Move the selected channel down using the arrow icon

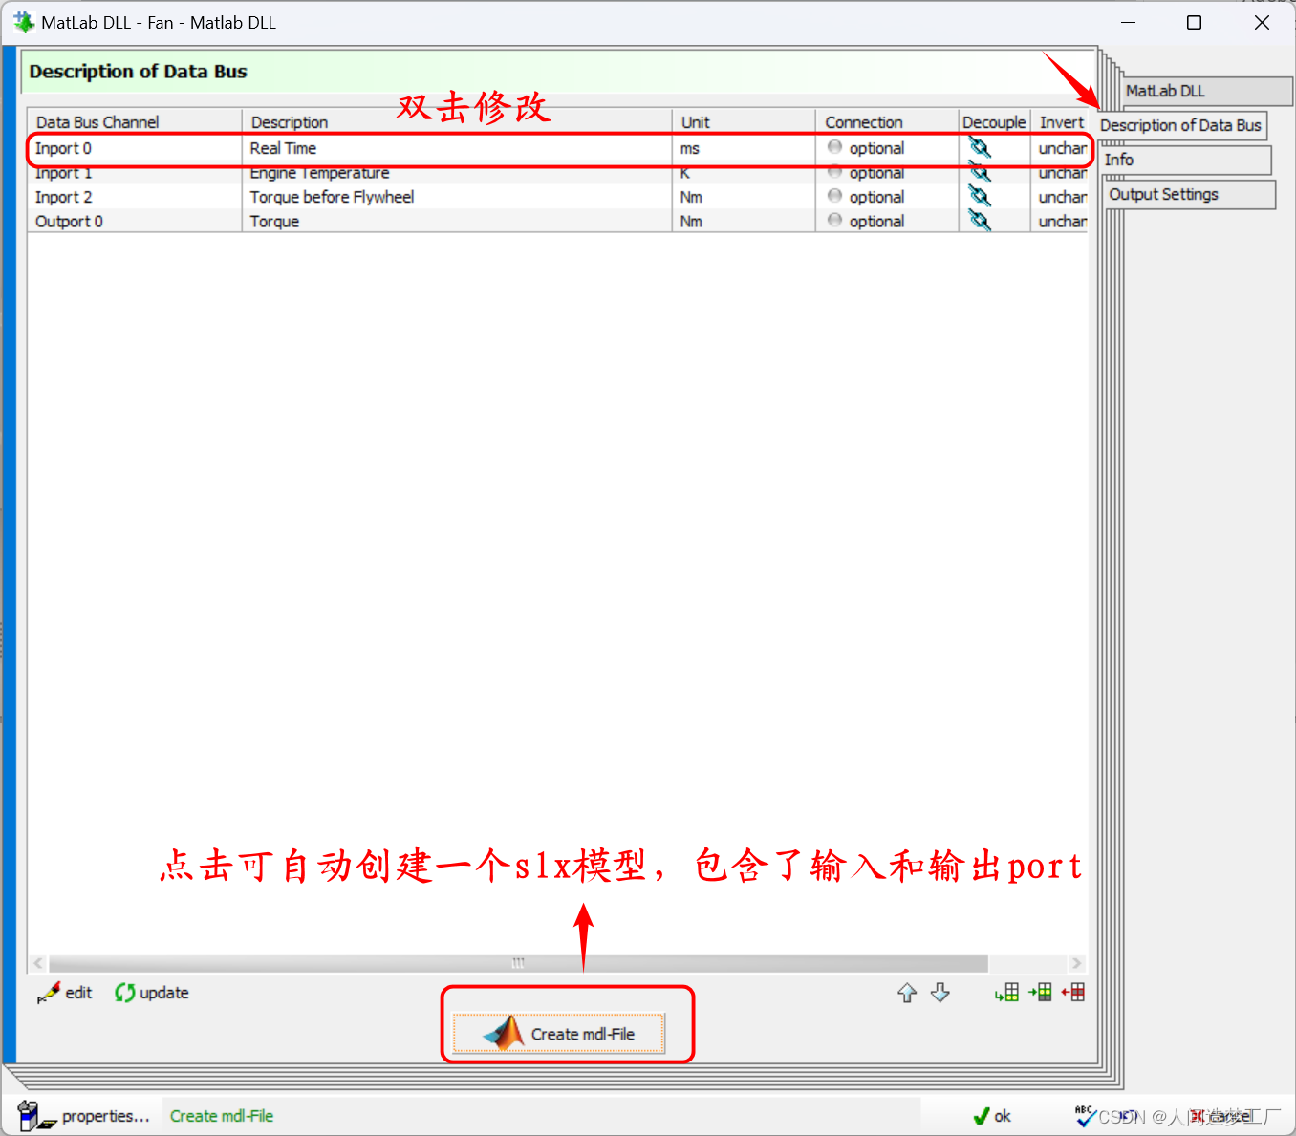pos(940,993)
